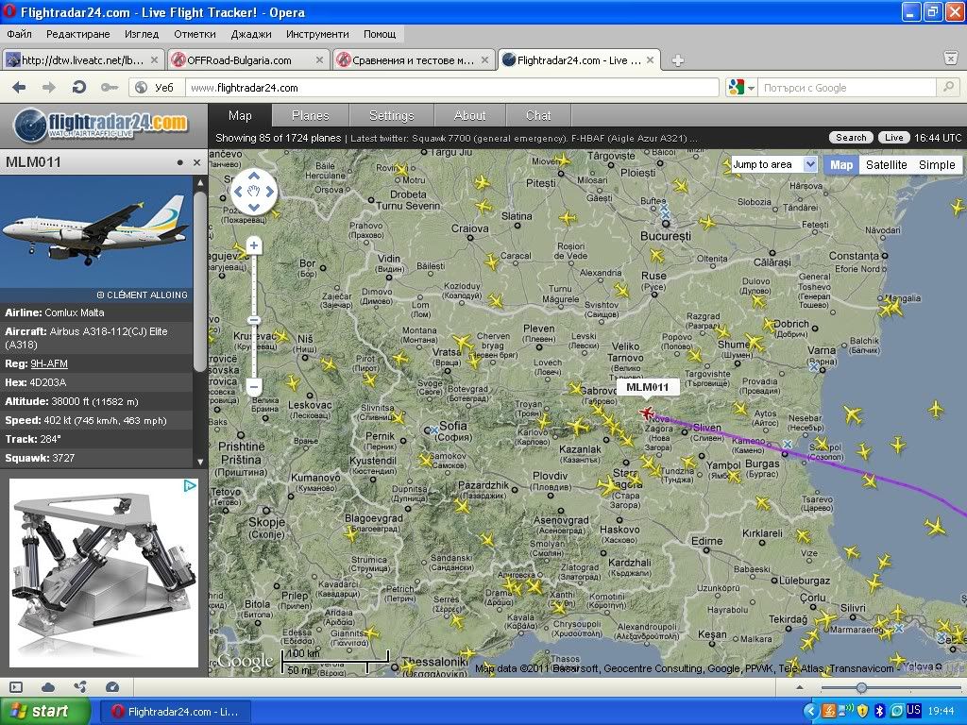The height and width of the screenshot is (725, 967).
Task: Close the dtw.liveatc.net tab
Action: [154, 59]
